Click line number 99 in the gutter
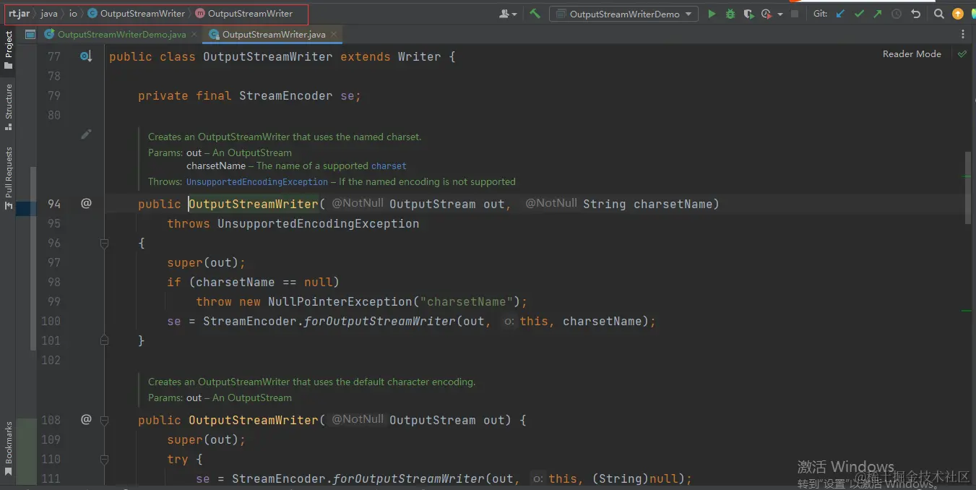The height and width of the screenshot is (490, 976). 54,302
